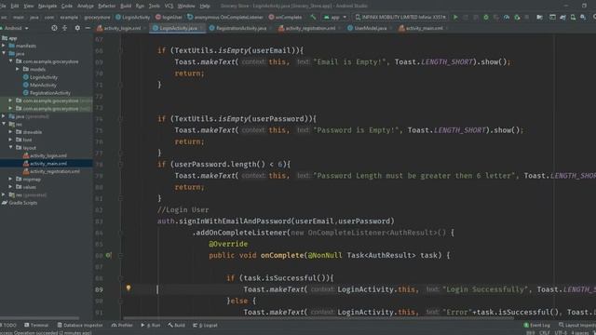Open the Profiler tool window button

pyautogui.click(x=122, y=325)
